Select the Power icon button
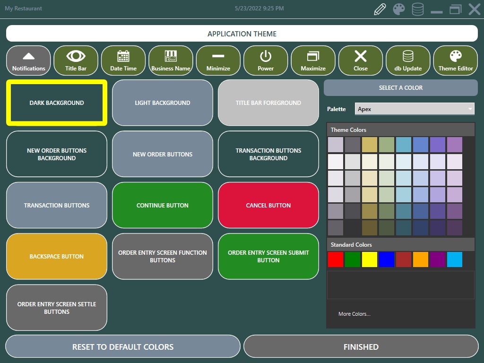The height and width of the screenshot is (363, 484). point(266,61)
